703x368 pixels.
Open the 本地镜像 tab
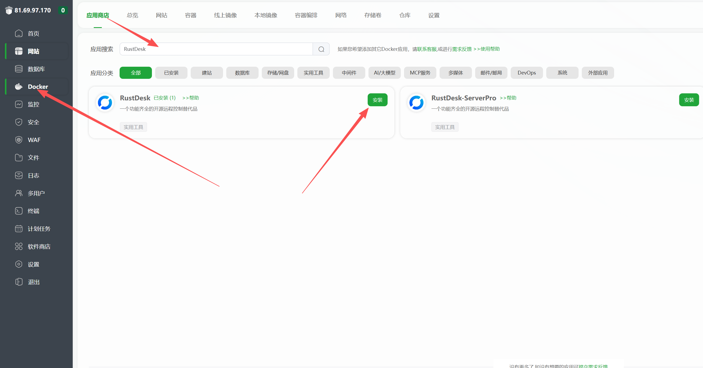tap(266, 15)
